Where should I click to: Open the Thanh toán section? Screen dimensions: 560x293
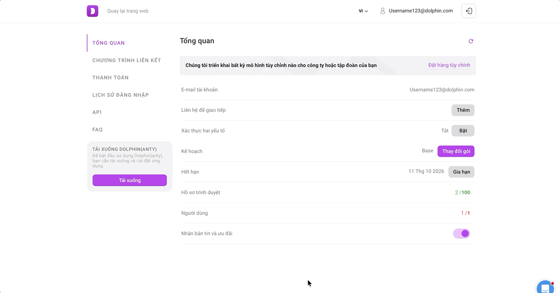[110, 78]
